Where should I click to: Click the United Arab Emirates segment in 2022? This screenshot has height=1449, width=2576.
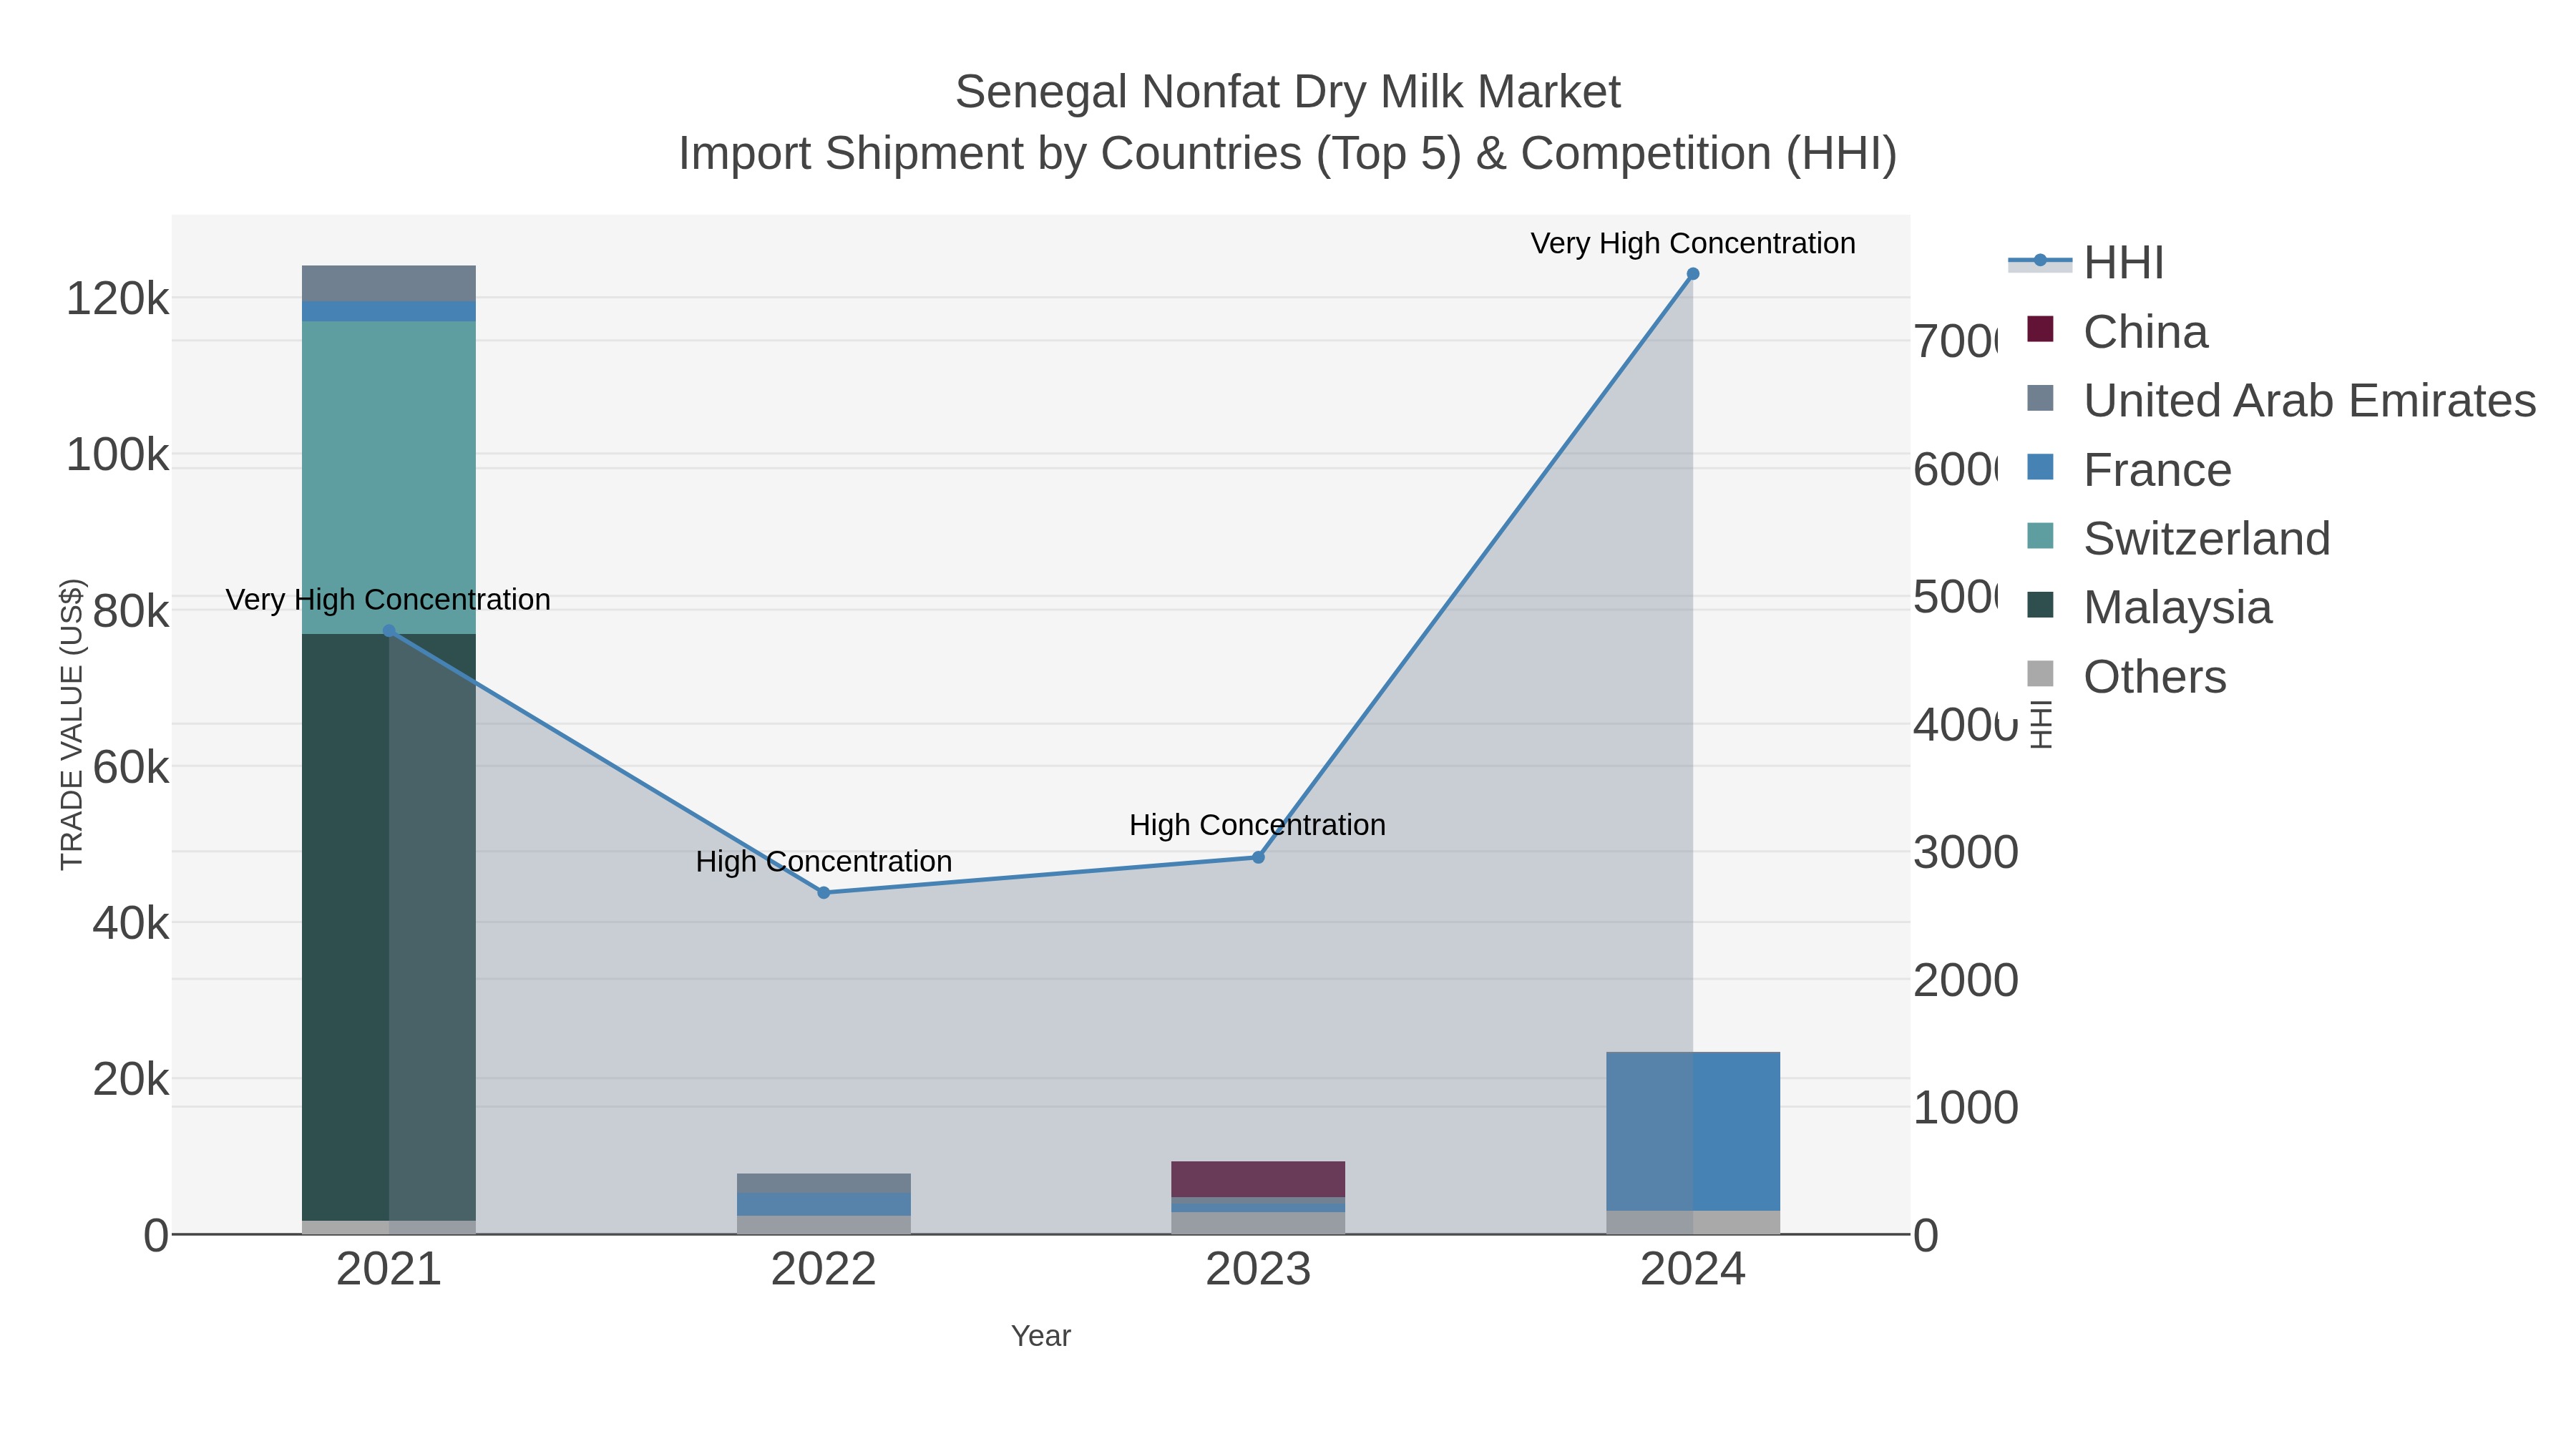click(824, 1183)
